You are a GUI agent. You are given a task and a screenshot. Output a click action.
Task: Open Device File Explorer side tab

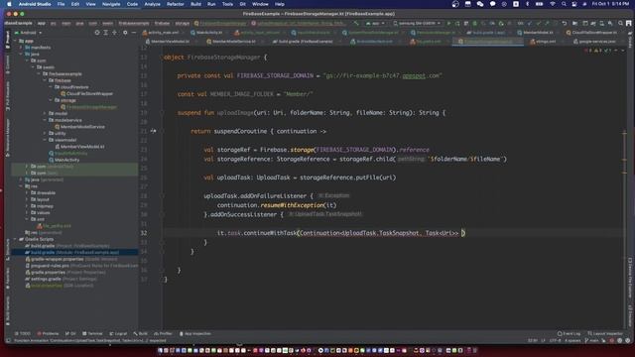[630, 278]
